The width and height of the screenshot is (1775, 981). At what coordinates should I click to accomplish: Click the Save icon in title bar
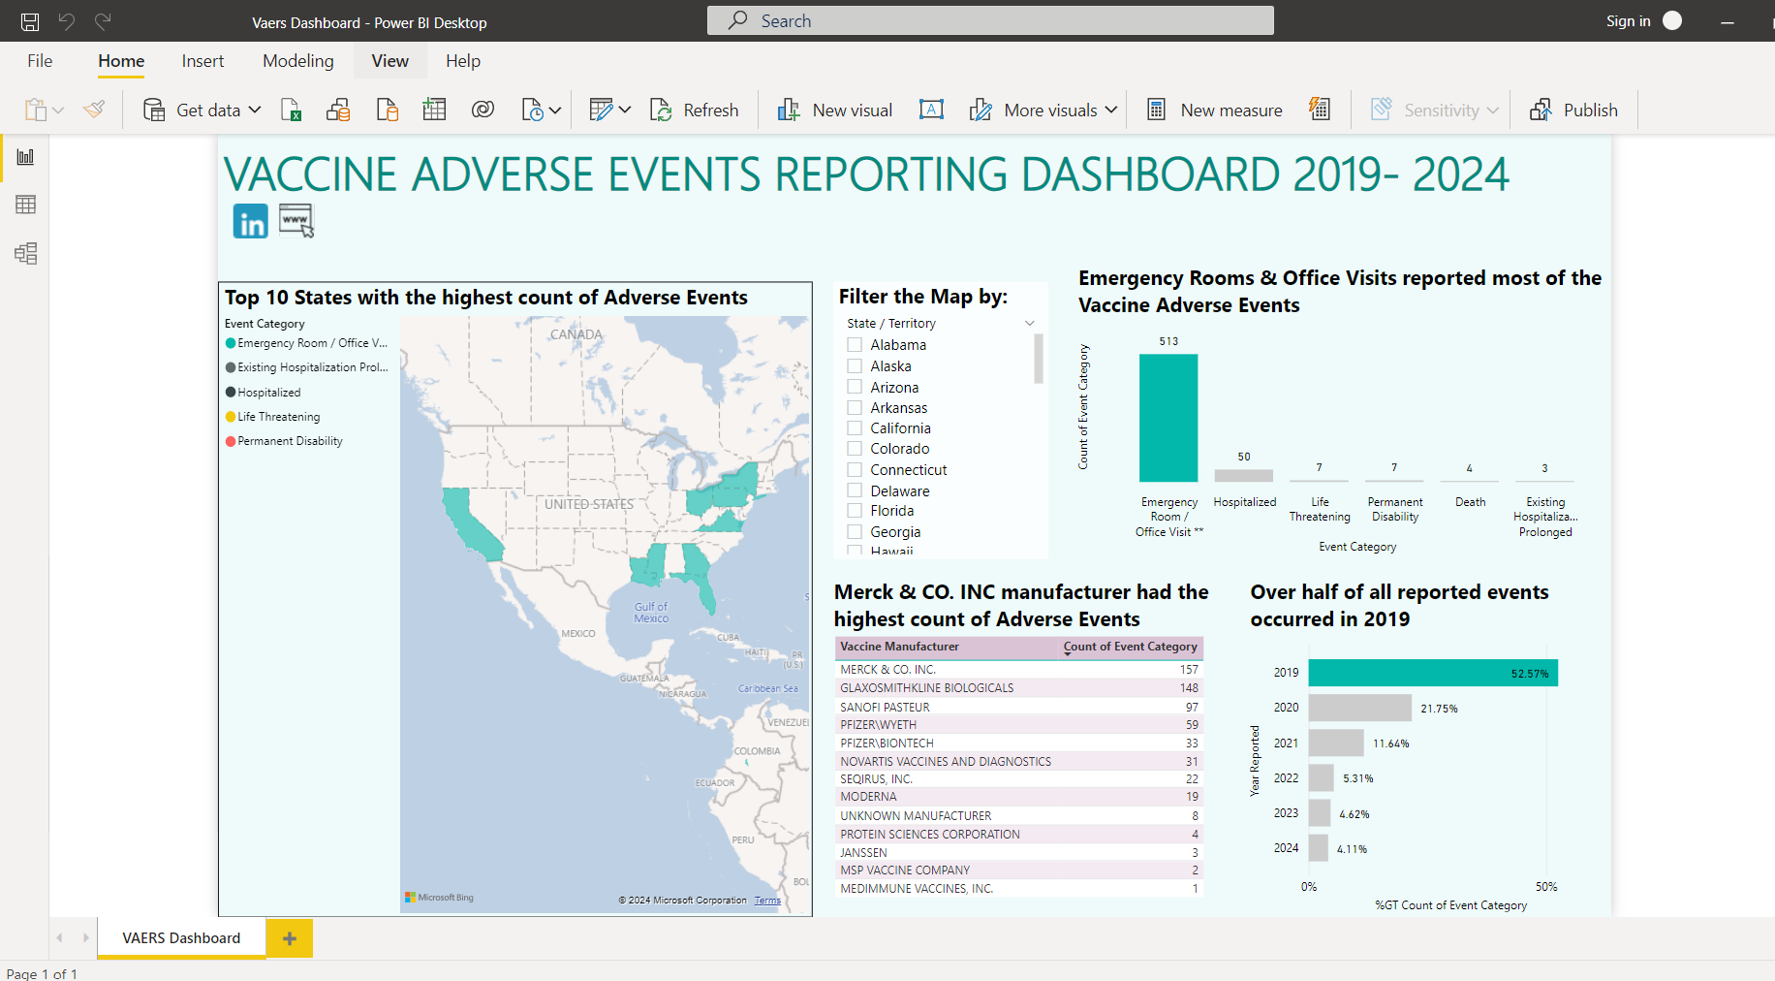pos(30,21)
